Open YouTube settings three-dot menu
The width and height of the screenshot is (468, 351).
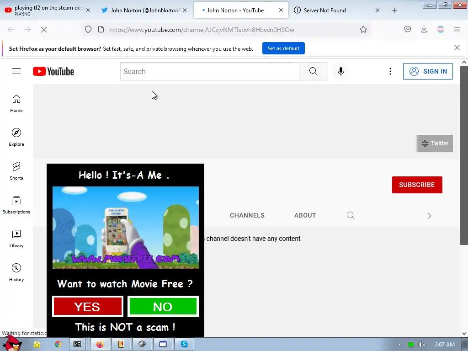click(x=390, y=71)
